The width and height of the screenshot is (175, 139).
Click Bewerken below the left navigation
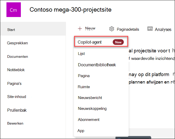tap(15, 124)
